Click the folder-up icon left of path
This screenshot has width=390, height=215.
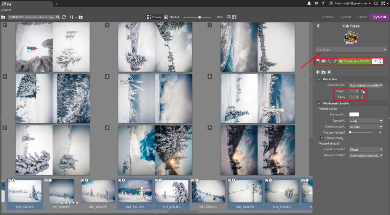(x=3, y=17)
